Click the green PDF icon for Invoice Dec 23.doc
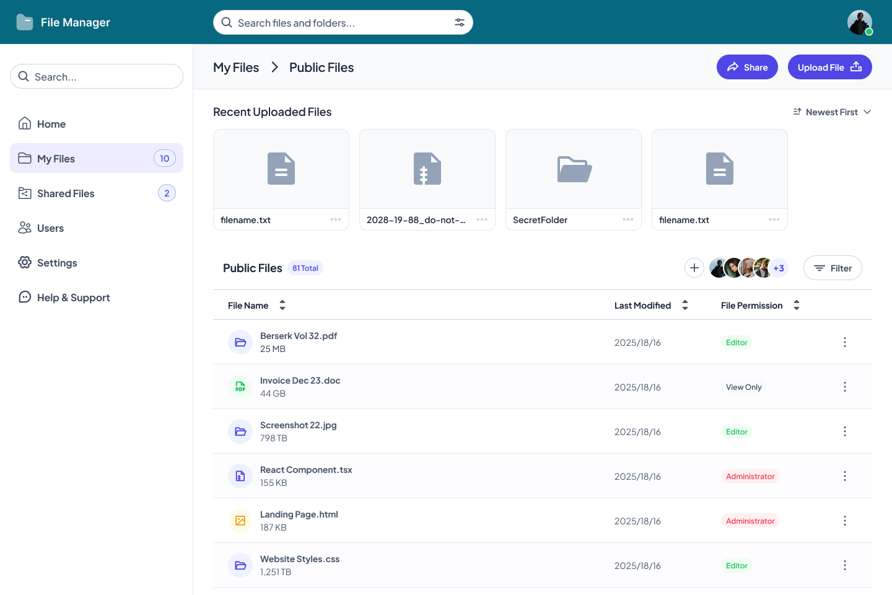The image size is (892, 595). (240, 386)
